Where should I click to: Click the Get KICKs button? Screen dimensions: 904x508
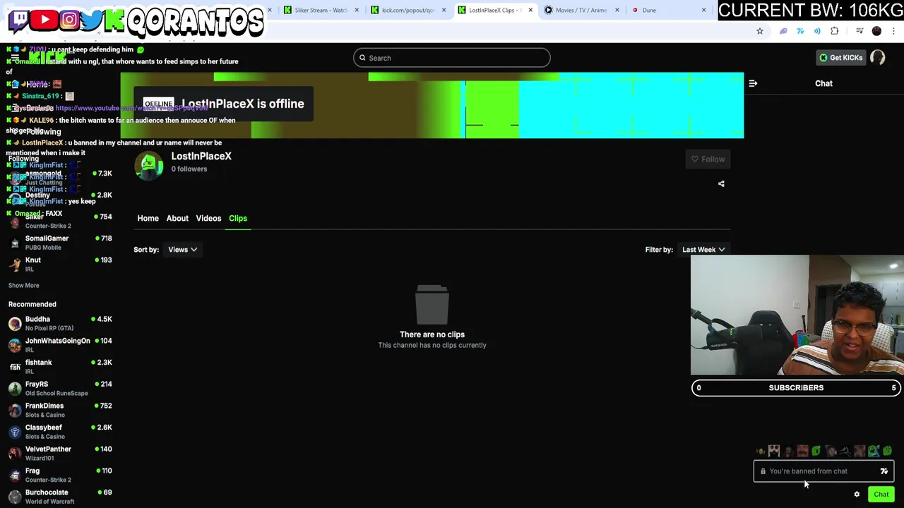tap(840, 58)
